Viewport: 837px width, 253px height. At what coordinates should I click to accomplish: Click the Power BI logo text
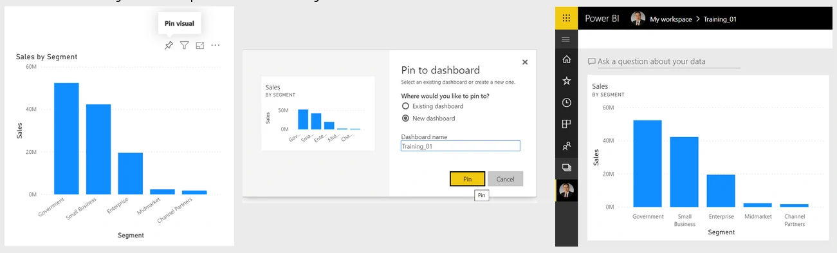point(602,19)
